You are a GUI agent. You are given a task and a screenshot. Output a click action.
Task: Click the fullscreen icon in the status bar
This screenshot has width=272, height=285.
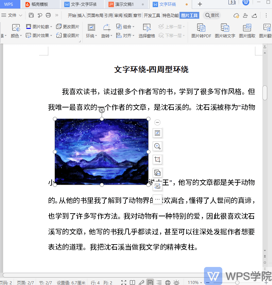click(124, 283)
